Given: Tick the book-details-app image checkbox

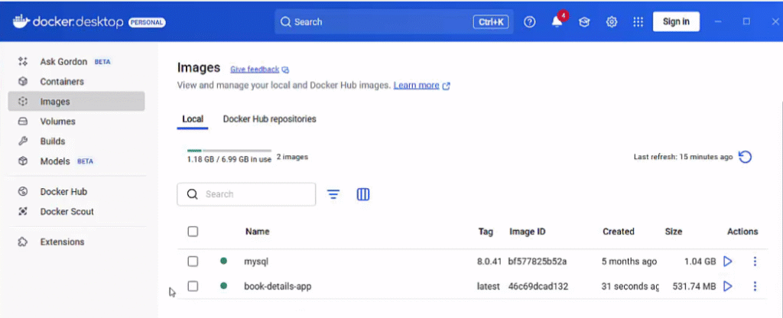Looking at the screenshot, I should pos(193,287).
